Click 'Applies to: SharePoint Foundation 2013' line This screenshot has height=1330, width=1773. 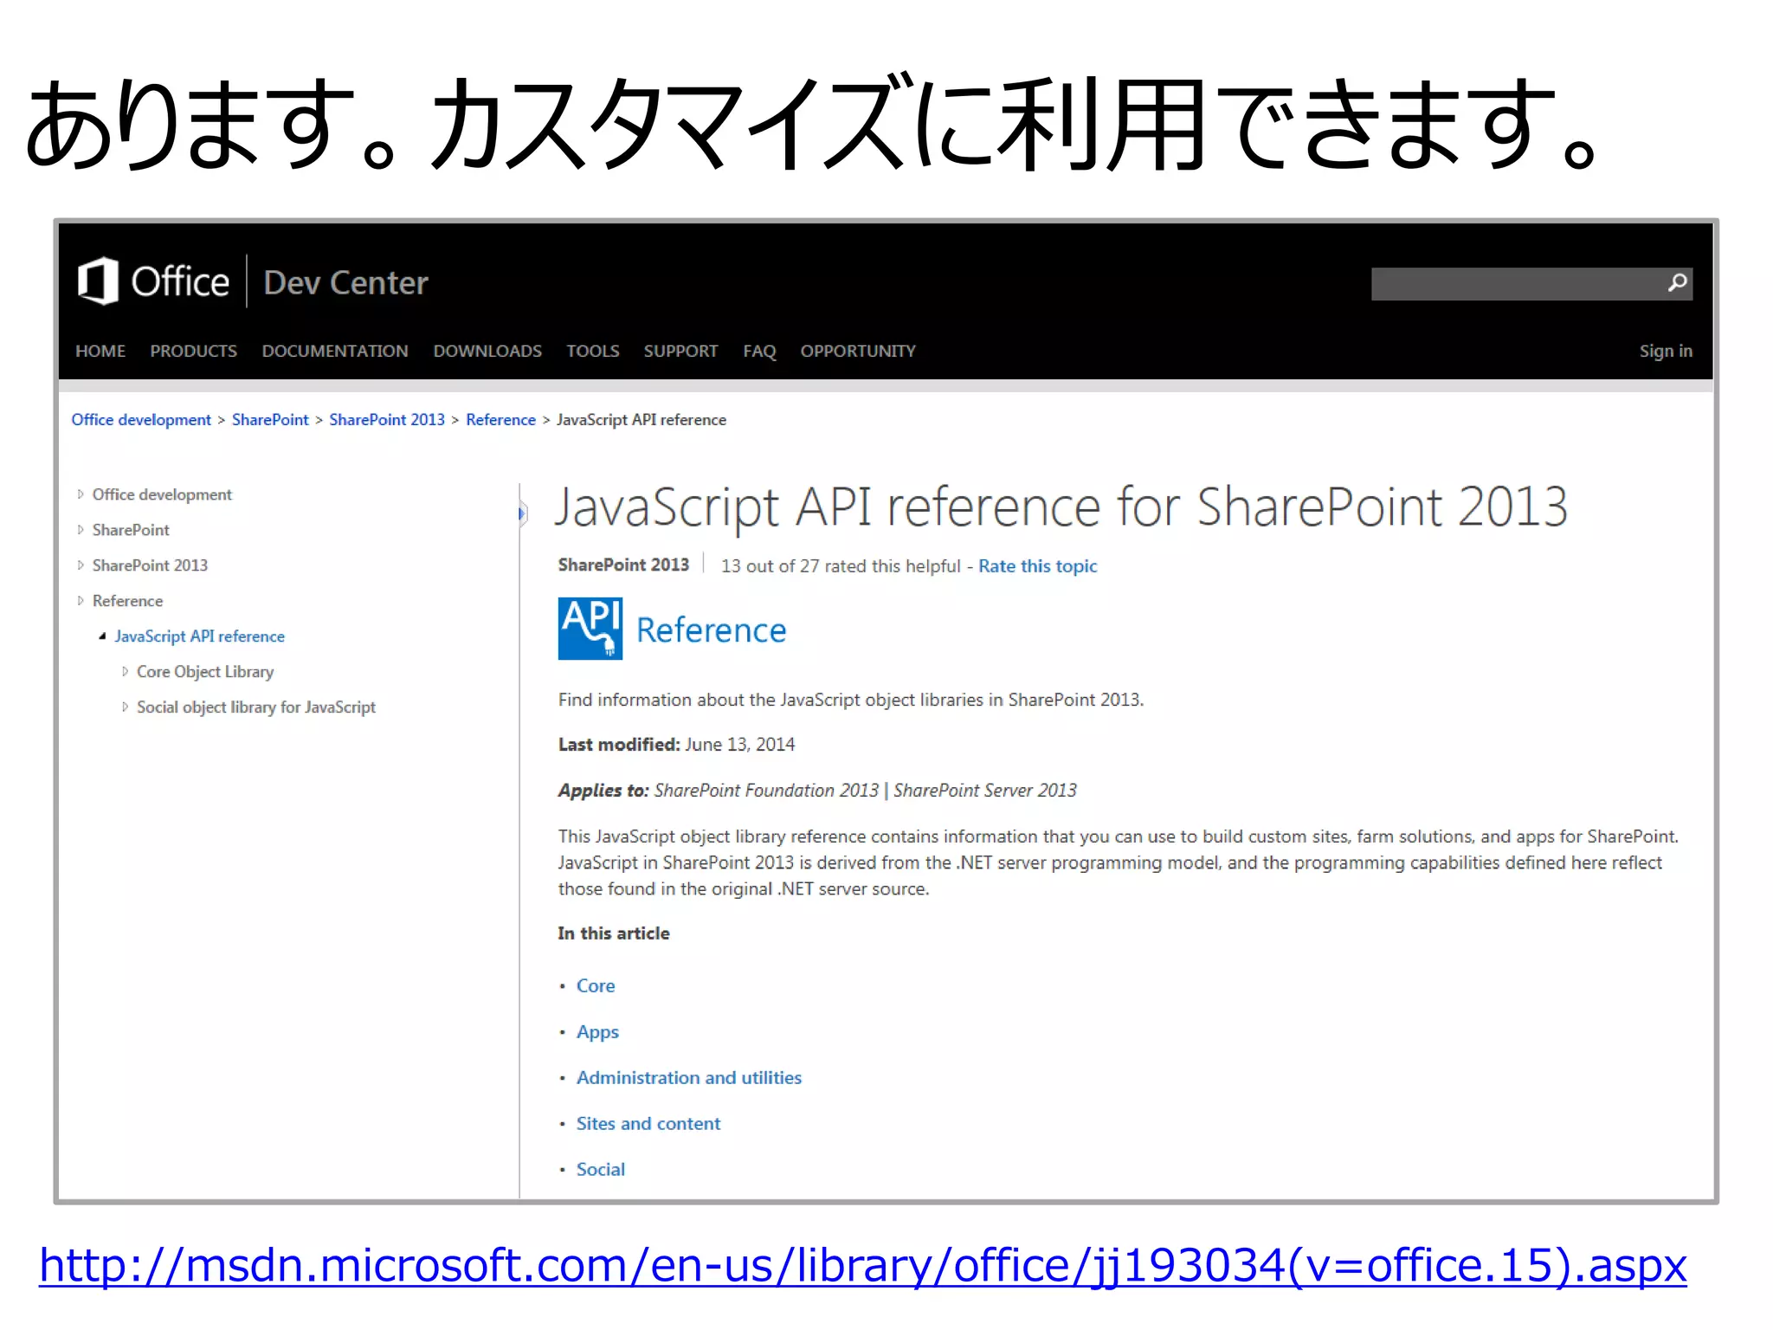pyautogui.click(x=817, y=791)
